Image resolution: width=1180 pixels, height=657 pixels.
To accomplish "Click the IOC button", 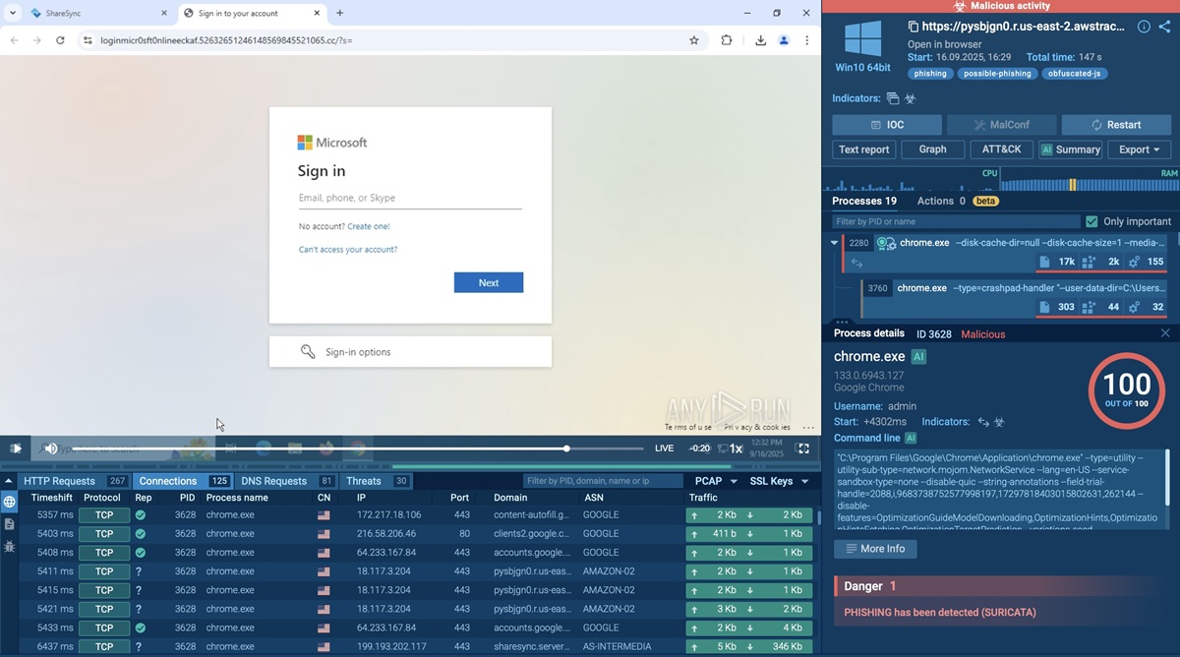I will point(887,125).
